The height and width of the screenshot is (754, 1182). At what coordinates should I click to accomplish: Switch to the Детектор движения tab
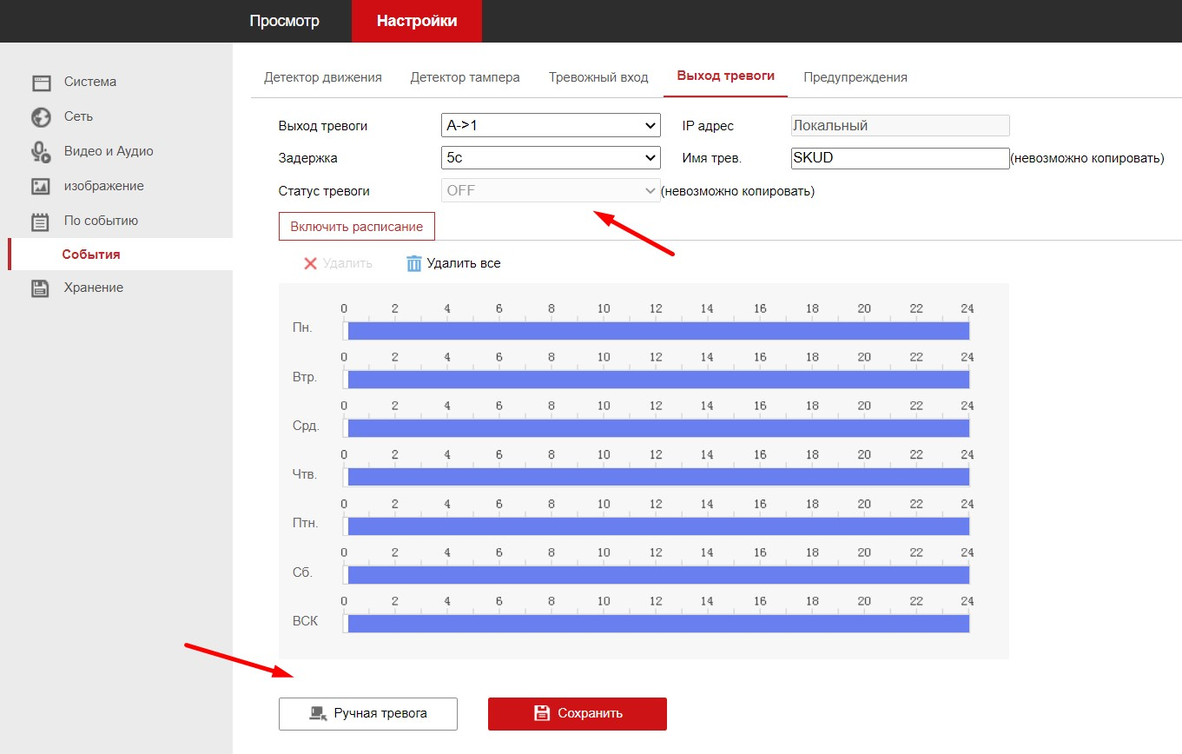(x=323, y=77)
